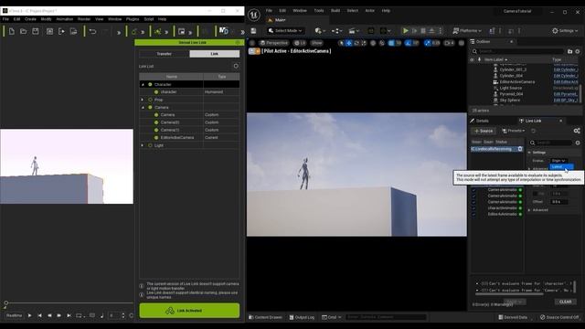Click the Unreal console command input field
This screenshot has width=585, height=329.
click(x=386, y=317)
